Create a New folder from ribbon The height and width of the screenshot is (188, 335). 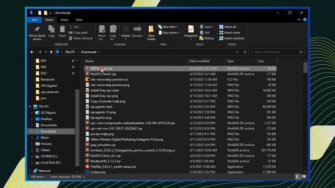[x=151, y=32]
